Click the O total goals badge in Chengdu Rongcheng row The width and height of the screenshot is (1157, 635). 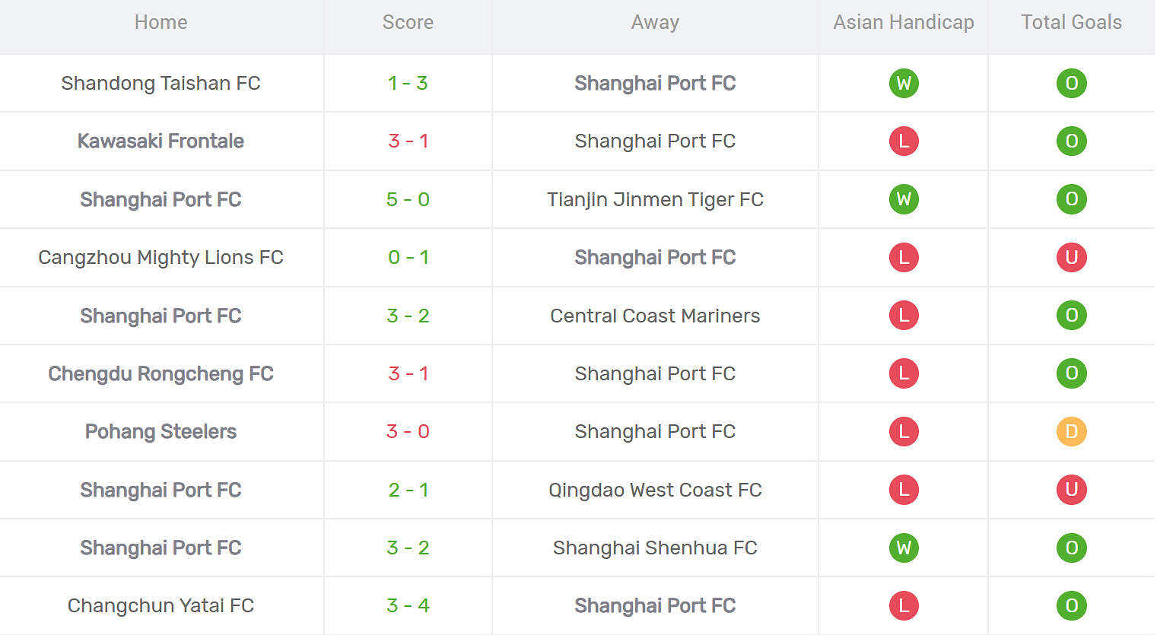click(x=1071, y=373)
